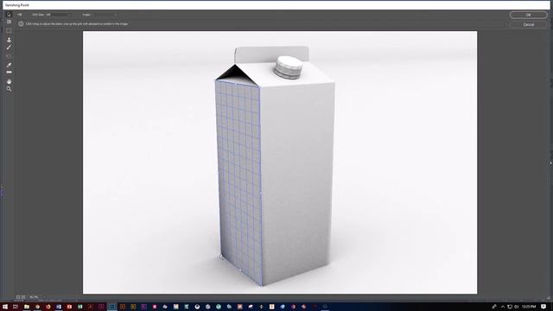Open PowerPoint from the taskbar
This screenshot has width=553, height=311.
coord(69,307)
